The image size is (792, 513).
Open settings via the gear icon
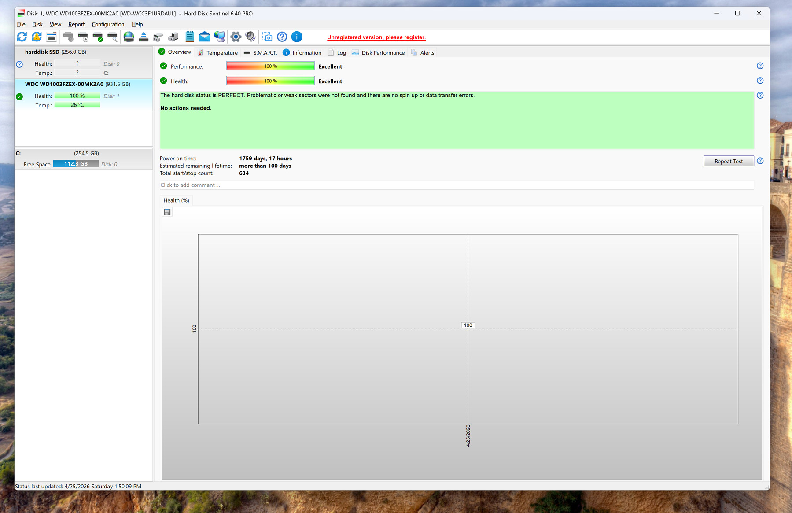tap(236, 37)
